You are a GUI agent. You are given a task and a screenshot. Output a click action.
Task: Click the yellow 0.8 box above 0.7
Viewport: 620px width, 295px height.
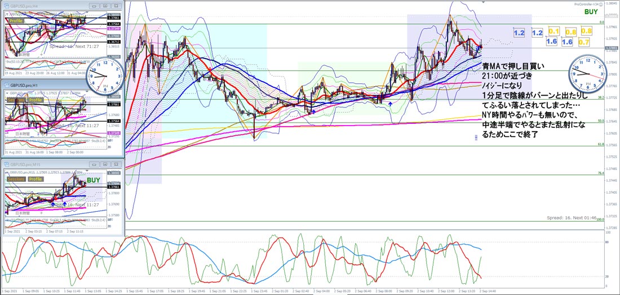pyautogui.click(x=586, y=31)
